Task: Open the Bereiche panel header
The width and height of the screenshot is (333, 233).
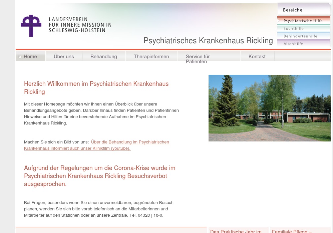Action: click(293, 10)
